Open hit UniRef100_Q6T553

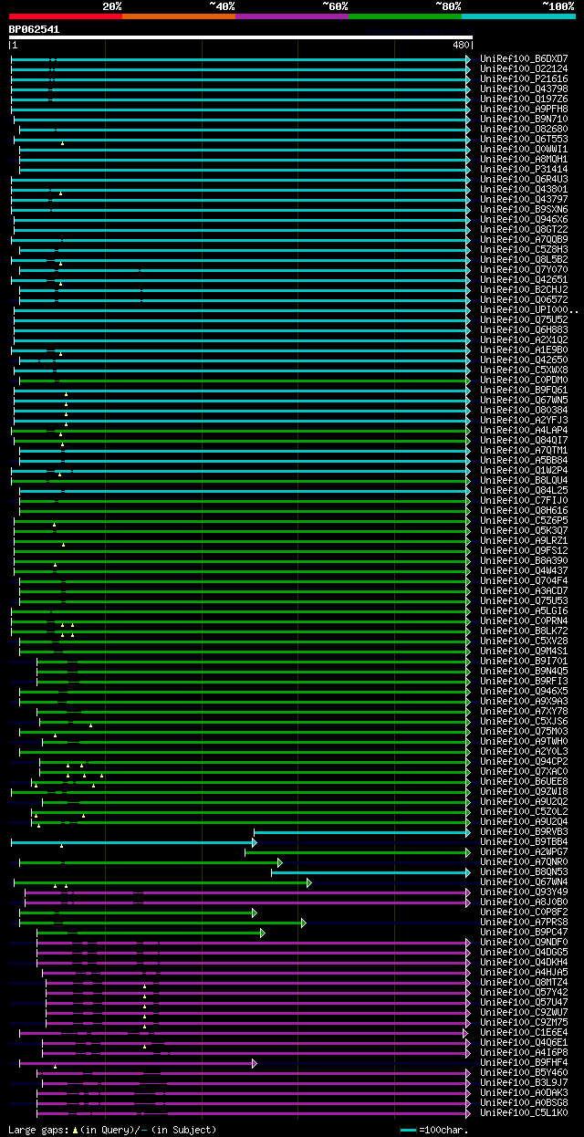coord(526,139)
